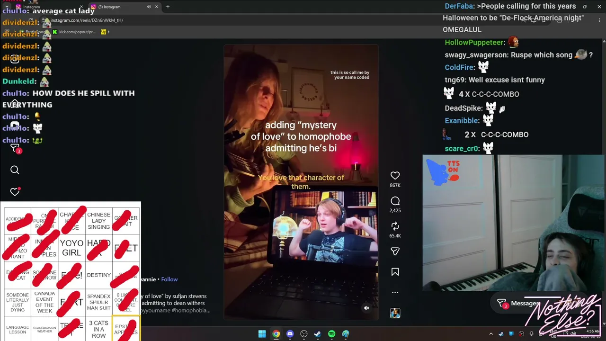606x341 pixels.
Task: Share the reel via the send icon
Action: tap(395, 251)
